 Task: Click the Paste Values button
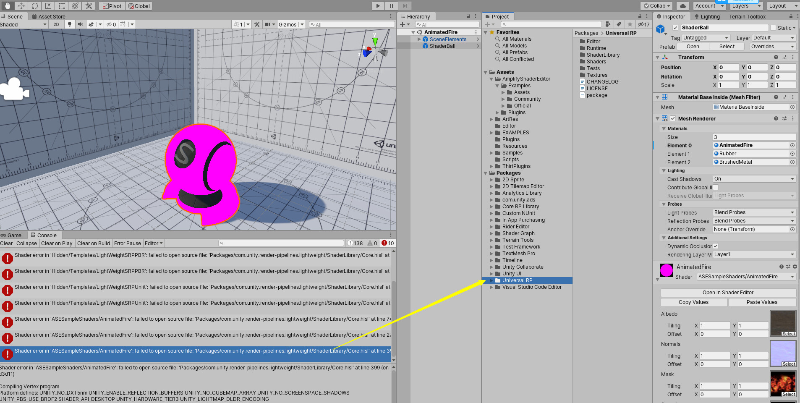[761, 302]
